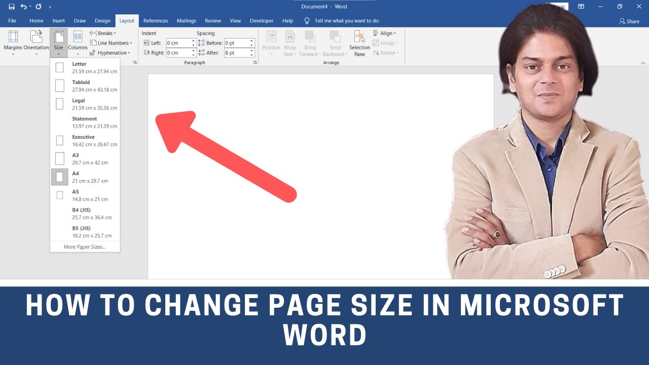Open the Group dropdown
Screen dimensions: 649x365
385,43
